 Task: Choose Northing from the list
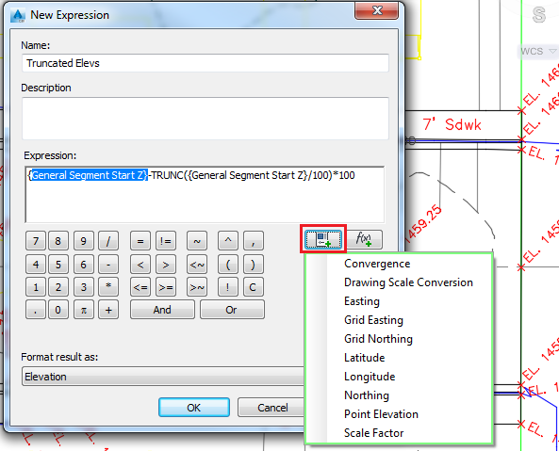366,395
